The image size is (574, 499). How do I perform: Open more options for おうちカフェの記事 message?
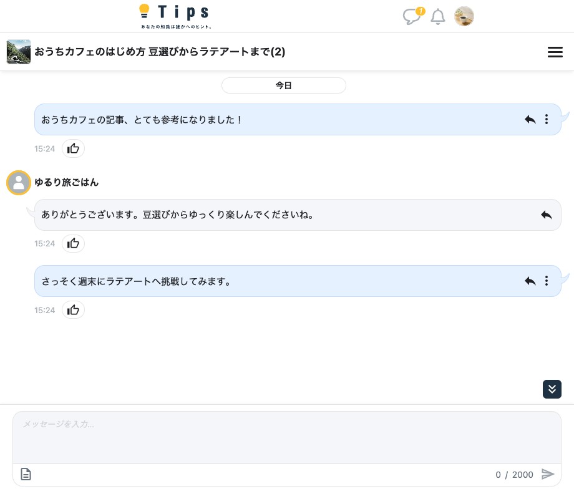[547, 119]
